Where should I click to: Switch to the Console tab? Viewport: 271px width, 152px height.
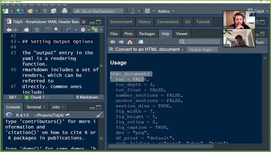click(x=13, y=107)
